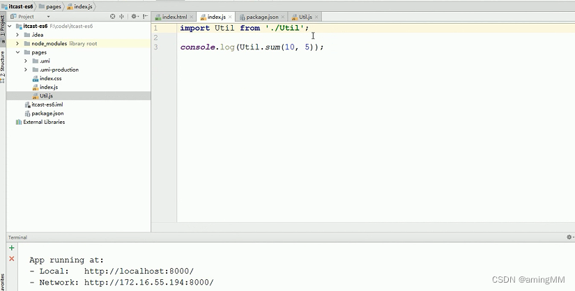Switch to the package.json tab

click(262, 17)
